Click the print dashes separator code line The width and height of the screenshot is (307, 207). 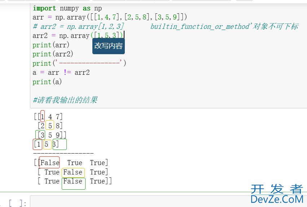coord(79,63)
